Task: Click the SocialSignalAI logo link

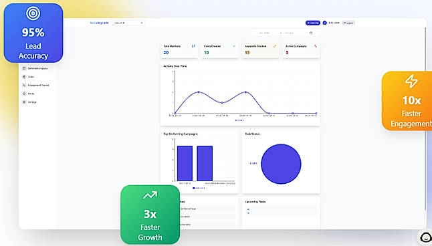Action: pyautogui.click(x=99, y=23)
